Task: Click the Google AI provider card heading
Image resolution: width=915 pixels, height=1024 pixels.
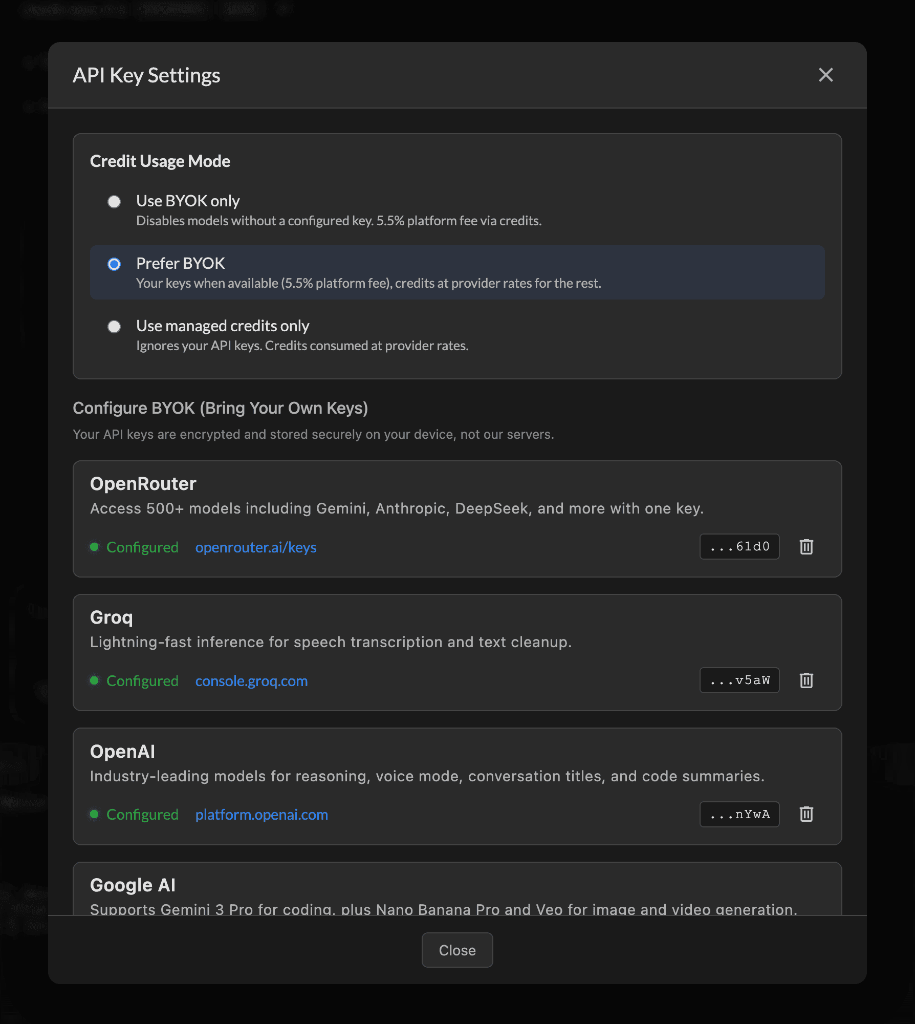Action: [x=133, y=885]
